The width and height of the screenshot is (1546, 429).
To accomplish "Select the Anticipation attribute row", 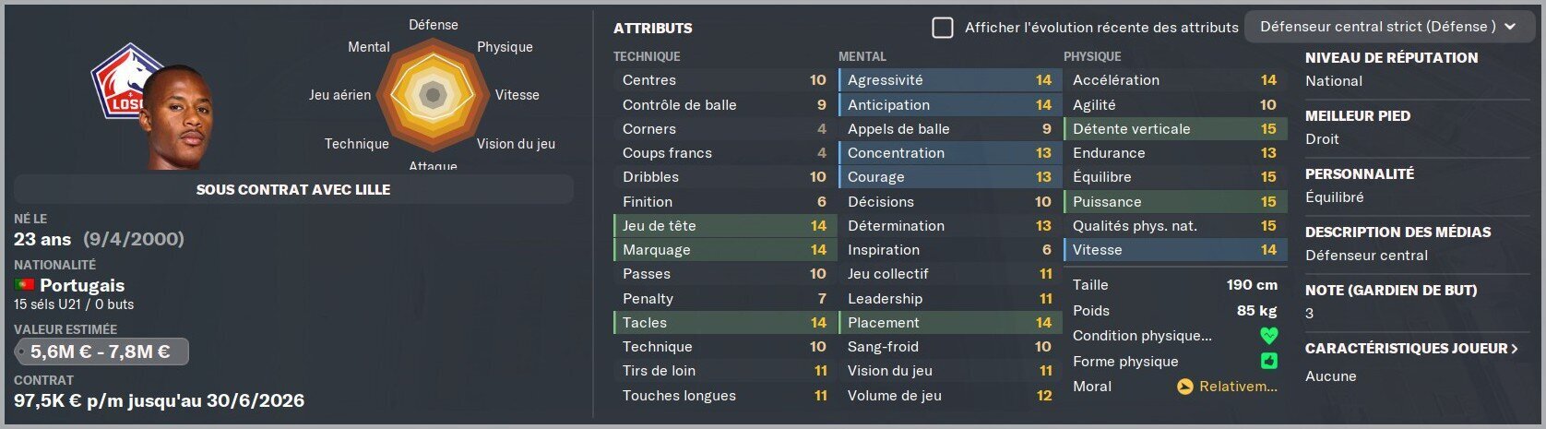I will [949, 105].
